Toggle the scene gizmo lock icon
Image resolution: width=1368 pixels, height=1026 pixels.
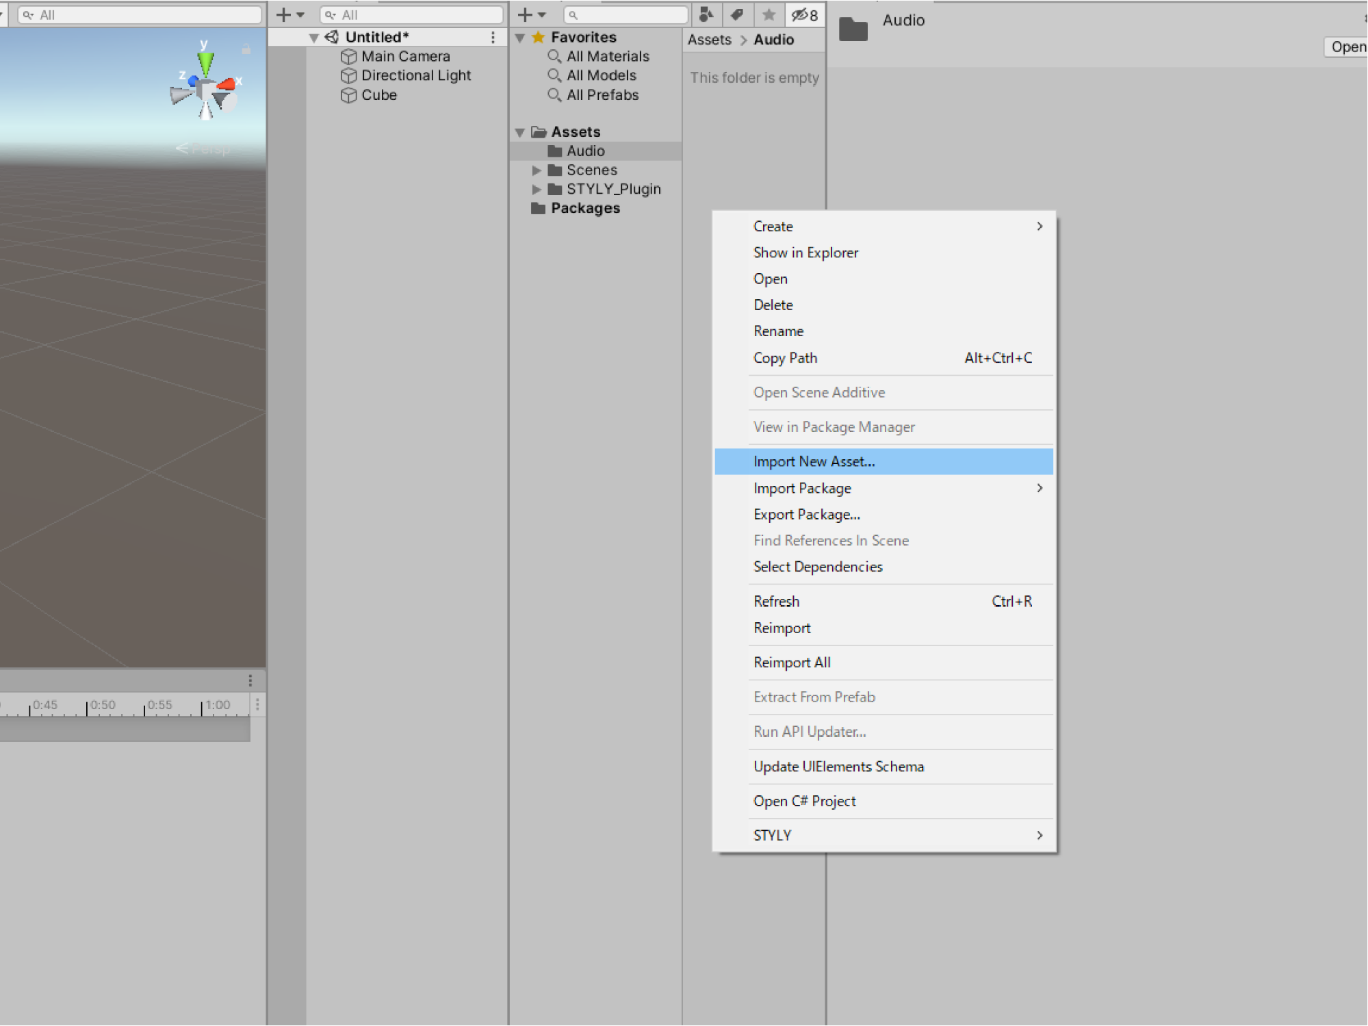(246, 49)
